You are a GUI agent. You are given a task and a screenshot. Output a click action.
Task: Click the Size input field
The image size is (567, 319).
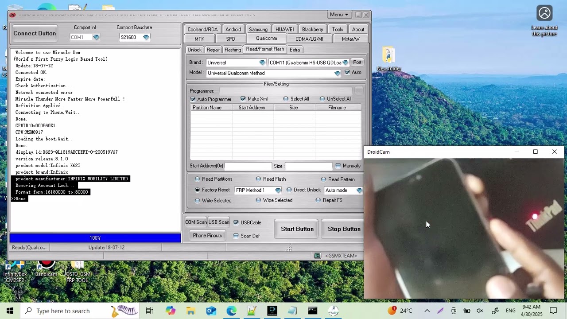(308, 166)
